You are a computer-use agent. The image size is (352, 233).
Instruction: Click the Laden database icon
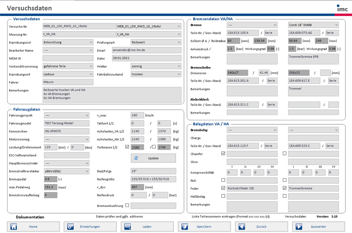click(x=128, y=226)
